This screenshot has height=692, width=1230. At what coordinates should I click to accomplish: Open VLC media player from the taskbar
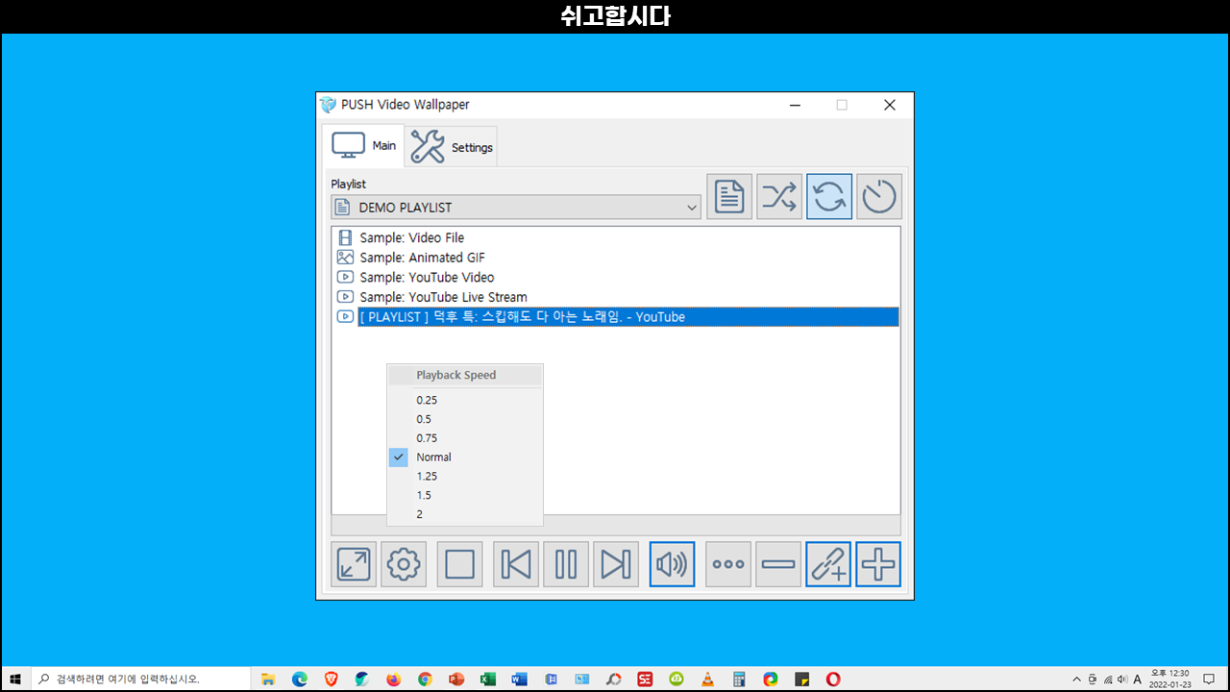click(x=707, y=679)
